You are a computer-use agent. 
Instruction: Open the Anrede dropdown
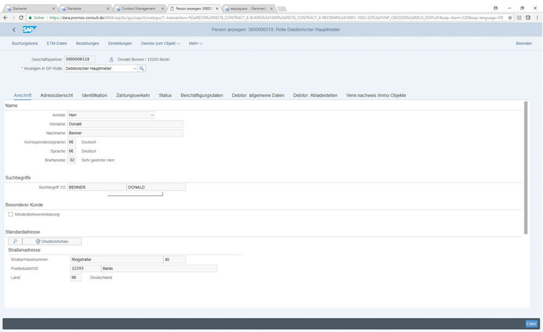pos(151,115)
